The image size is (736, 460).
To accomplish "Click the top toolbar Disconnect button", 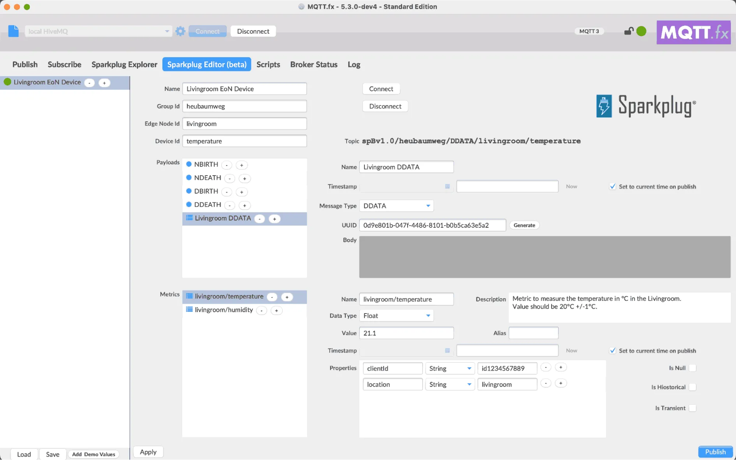I will (253, 31).
